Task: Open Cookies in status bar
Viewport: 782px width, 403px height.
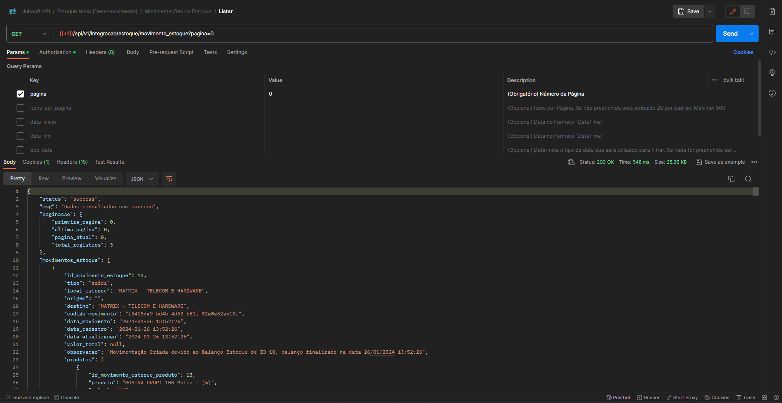Action: pos(717,397)
